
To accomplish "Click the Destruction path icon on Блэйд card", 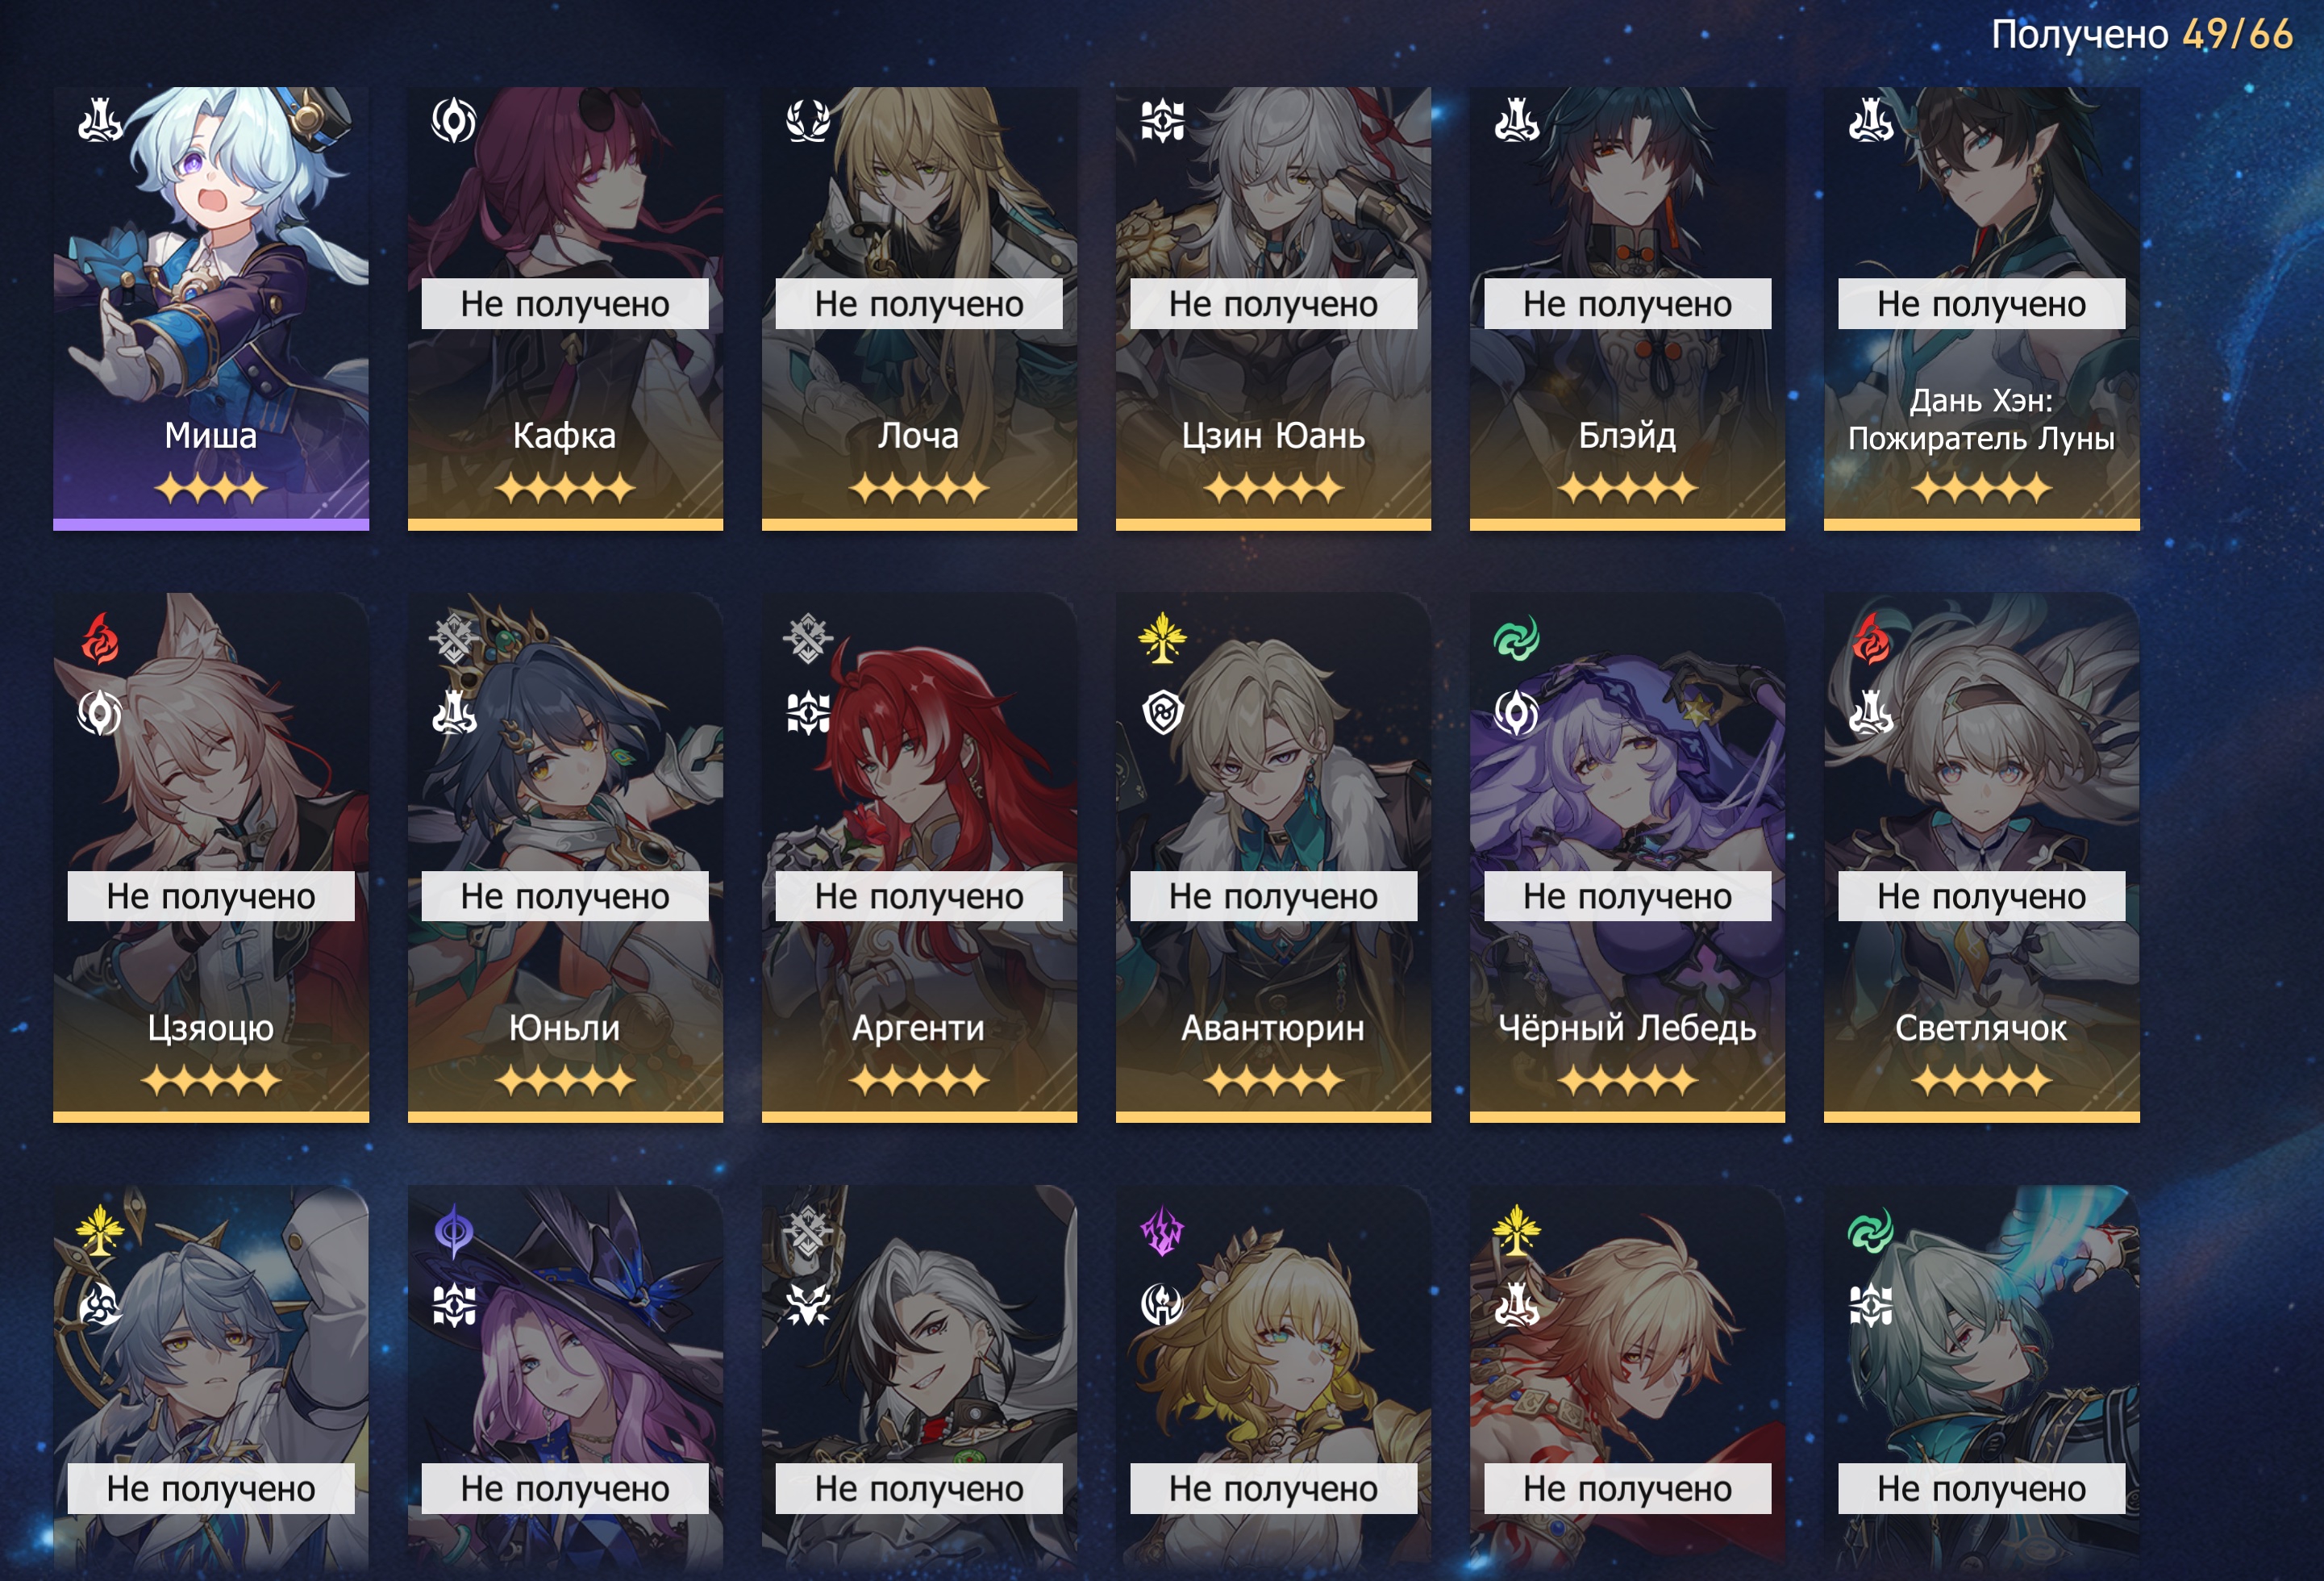I will coord(1516,121).
